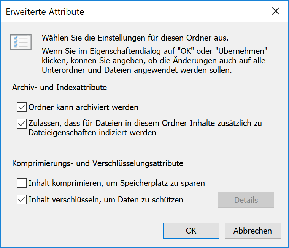Click label 'Inhalt verschlüsseln, um Daten zu schützen'
The width and height of the screenshot is (289, 248).
106,200
